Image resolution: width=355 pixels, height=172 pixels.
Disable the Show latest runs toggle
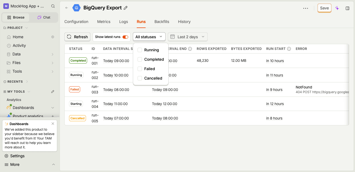click(x=125, y=37)
